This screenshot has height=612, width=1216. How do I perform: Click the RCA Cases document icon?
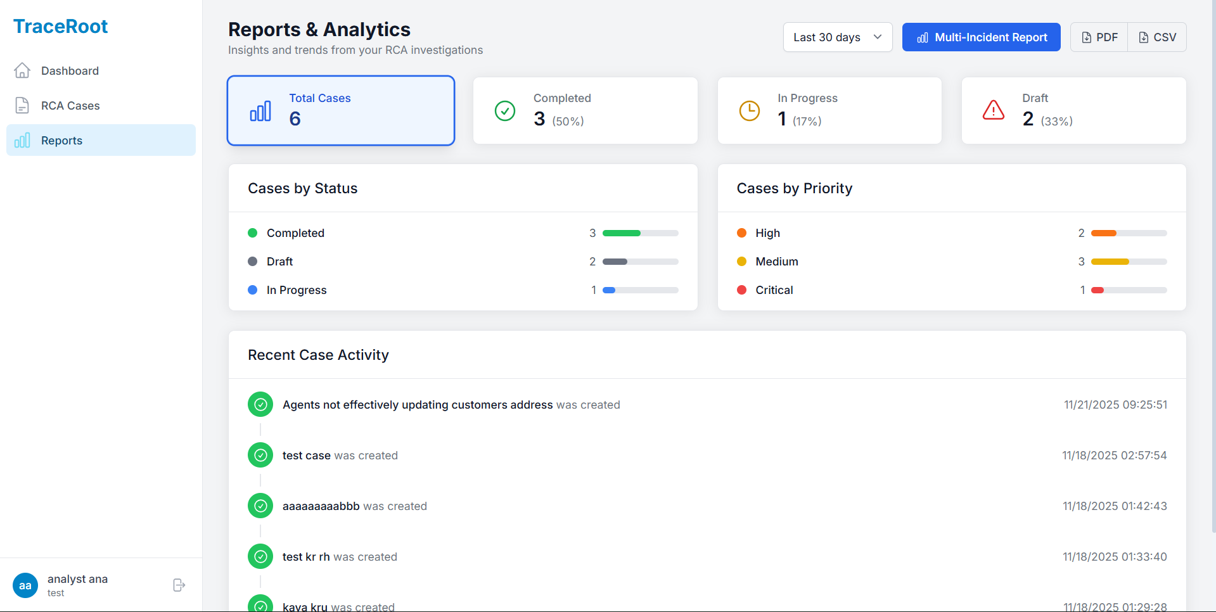(22, 105)
